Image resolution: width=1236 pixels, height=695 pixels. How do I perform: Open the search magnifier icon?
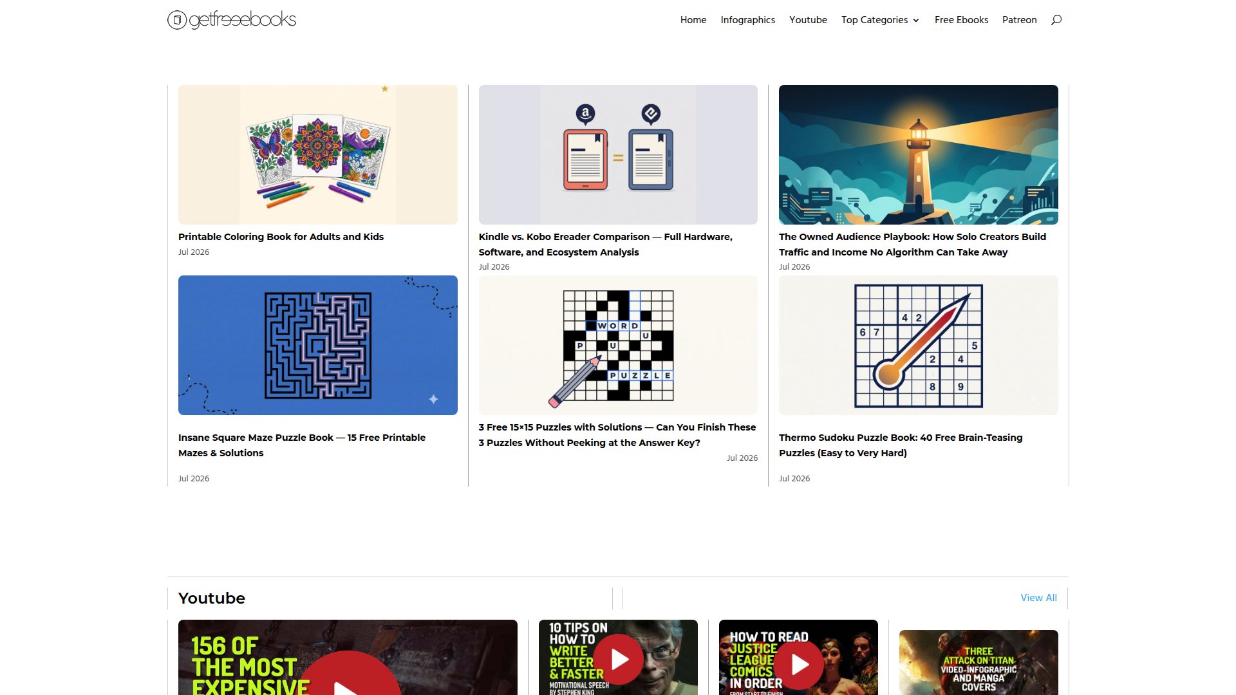(1056, 20)
